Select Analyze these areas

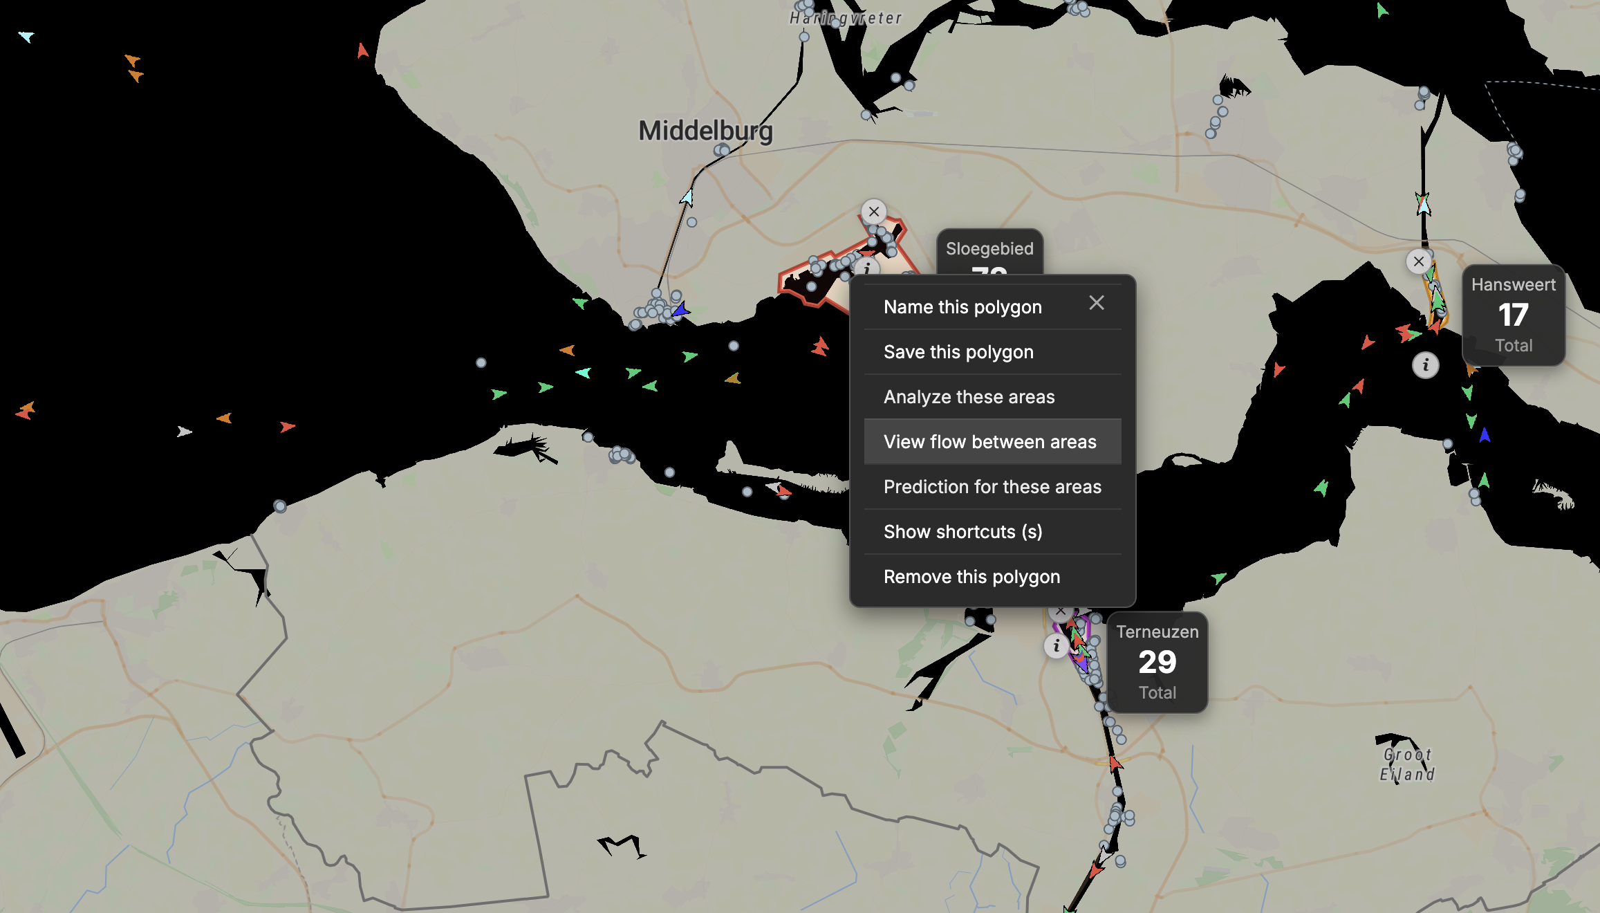coord(969,397)
